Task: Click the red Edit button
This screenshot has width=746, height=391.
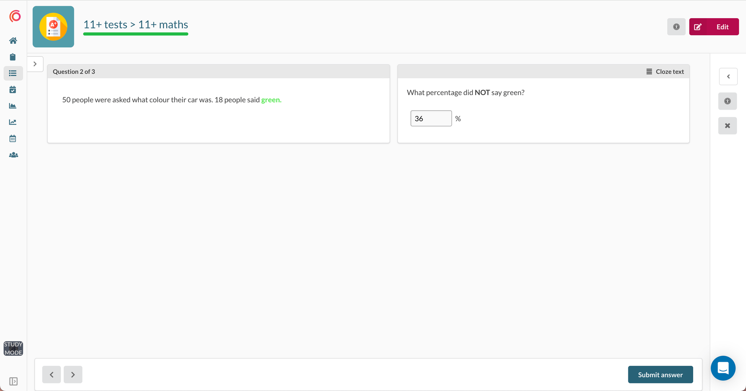Action: (x=714, y=27)
